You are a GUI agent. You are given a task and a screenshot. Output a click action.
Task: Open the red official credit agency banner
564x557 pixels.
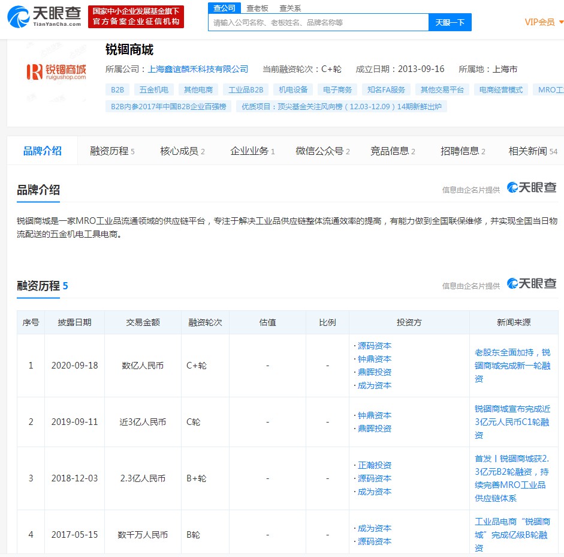pyautogui.click(x=136, y=17)
